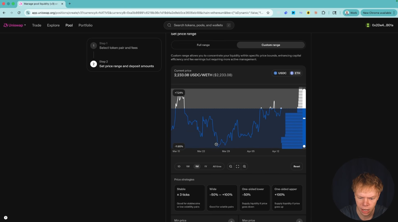Close the Manage pool liquidity tab

point(62,4)
